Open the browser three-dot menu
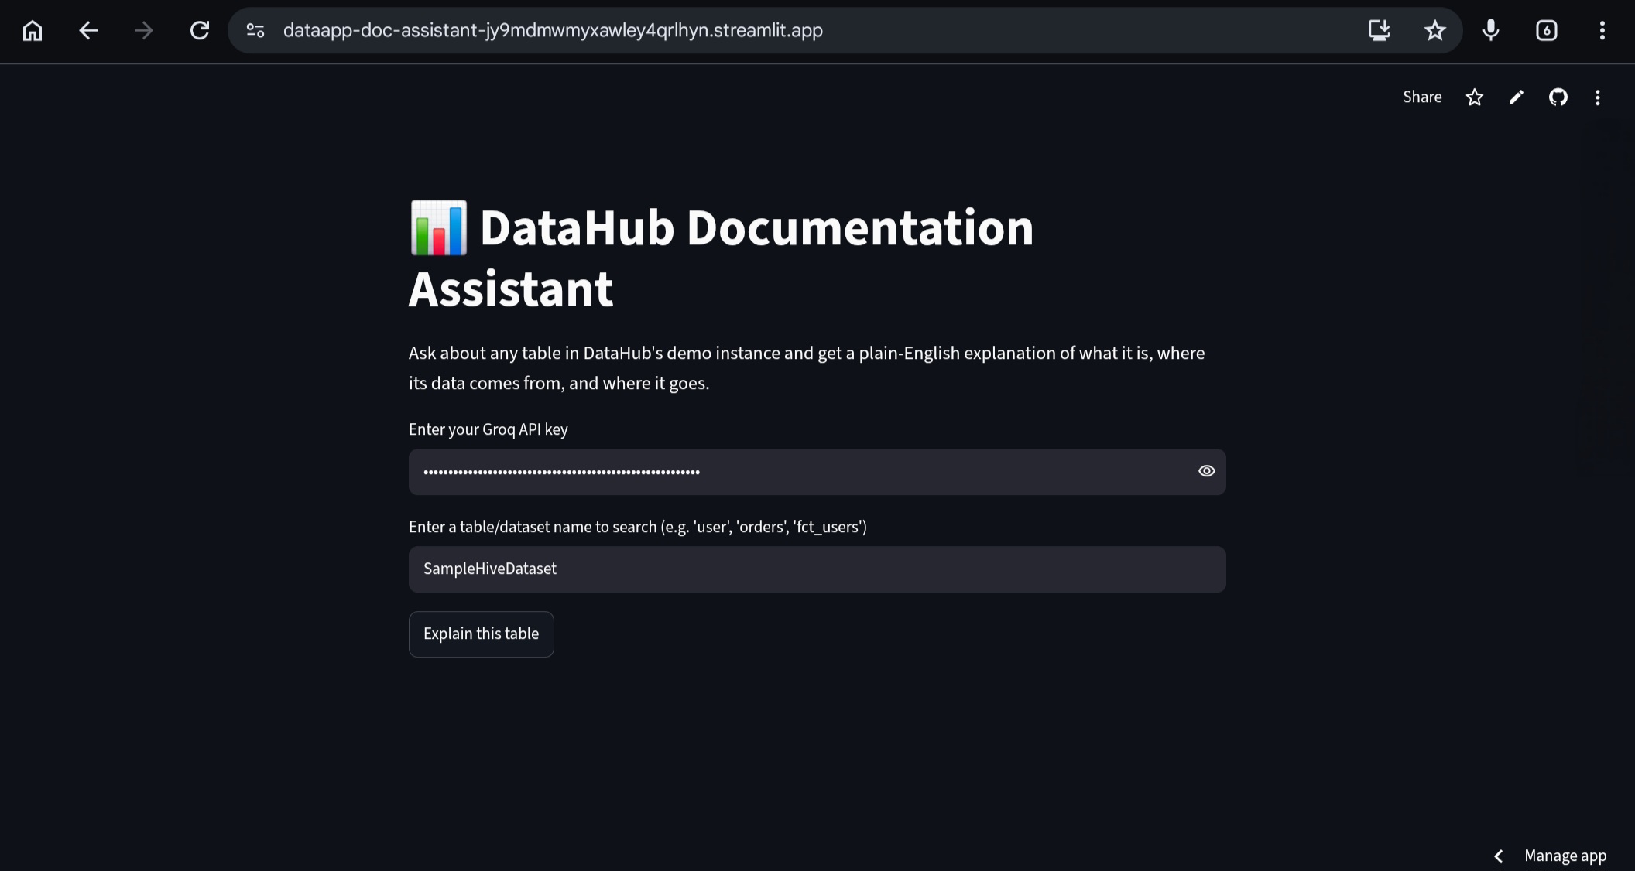Screen dimensions: 1635x871 (x=1602, y=30)
